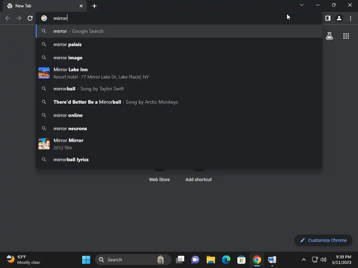Open the remote desktop taskbar app
The image size is (358, 268).
click(x=272, y=260)
